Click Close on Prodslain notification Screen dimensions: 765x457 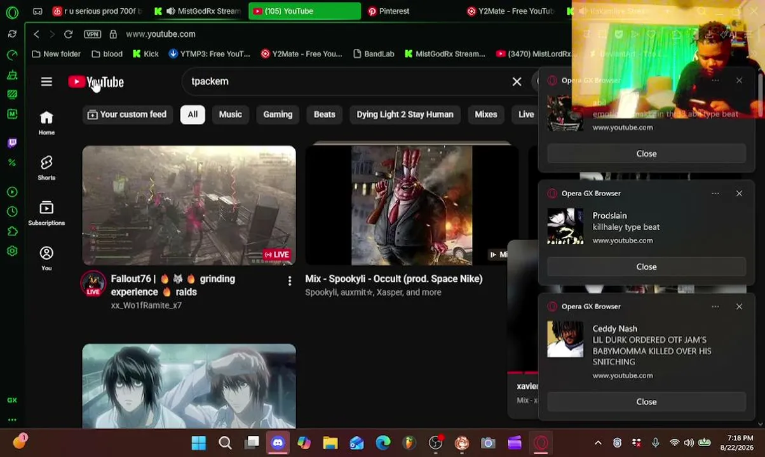tap(646, 267)
